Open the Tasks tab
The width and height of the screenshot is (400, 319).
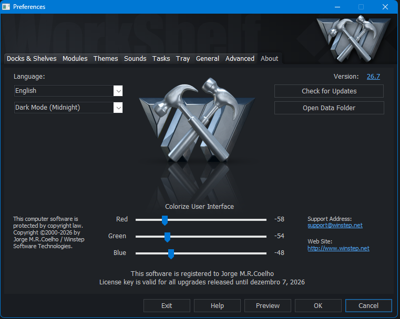coord(161,59)
